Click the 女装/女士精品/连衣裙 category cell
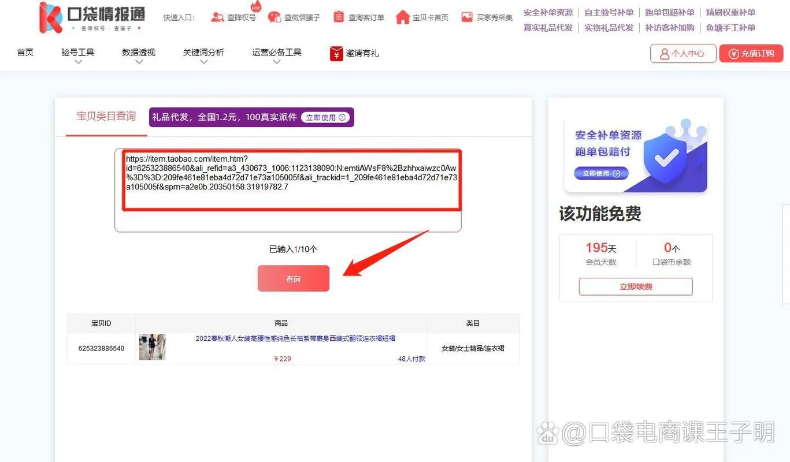Image resolution: width=790 pixels, height=462 pixels. pos(473,349)
